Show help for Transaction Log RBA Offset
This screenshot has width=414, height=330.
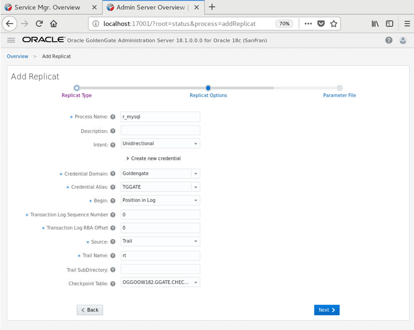tap(113, 228)
